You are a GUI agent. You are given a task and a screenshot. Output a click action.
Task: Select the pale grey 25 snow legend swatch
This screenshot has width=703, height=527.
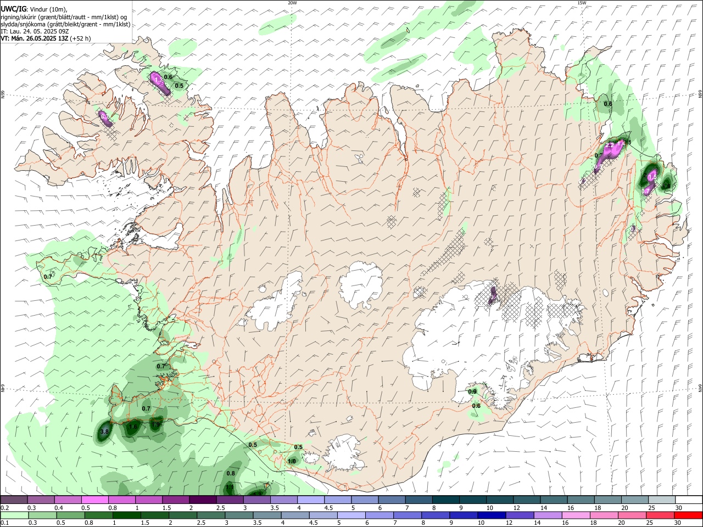point(661,500)
